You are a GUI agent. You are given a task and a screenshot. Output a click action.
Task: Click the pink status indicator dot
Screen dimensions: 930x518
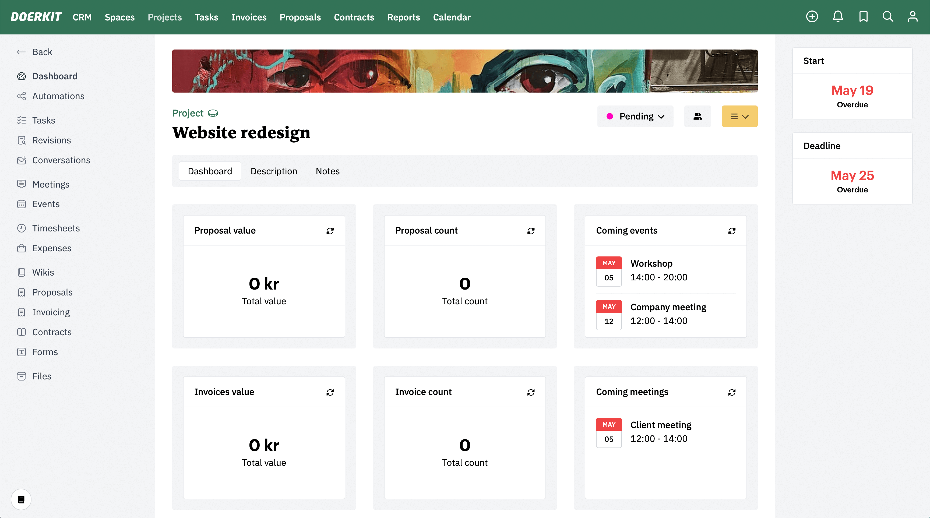(610, 116)
